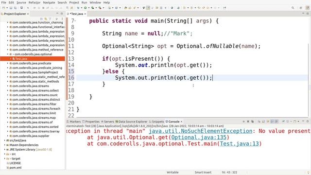This screenshot has width=311, height=175.
Task: Open the Window menu
Action: pyautogui.click(x=95, y=2)
